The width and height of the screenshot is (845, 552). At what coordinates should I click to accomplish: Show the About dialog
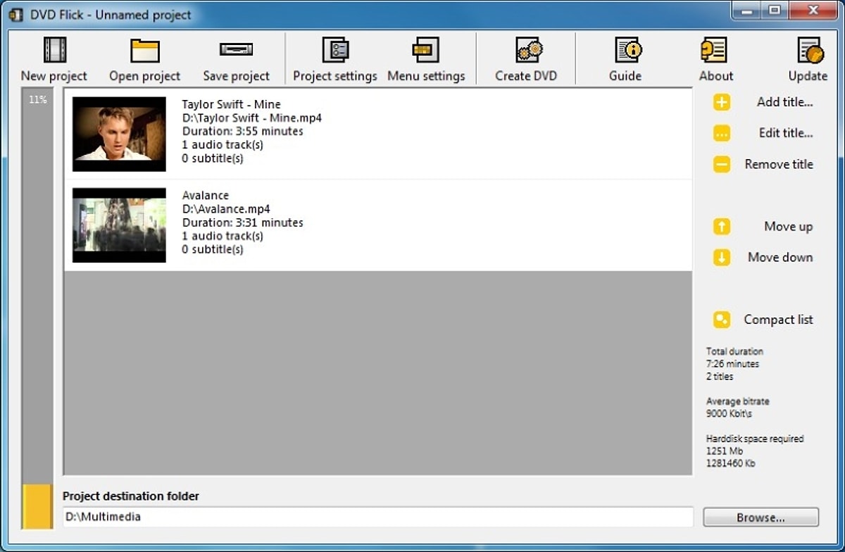715,51
